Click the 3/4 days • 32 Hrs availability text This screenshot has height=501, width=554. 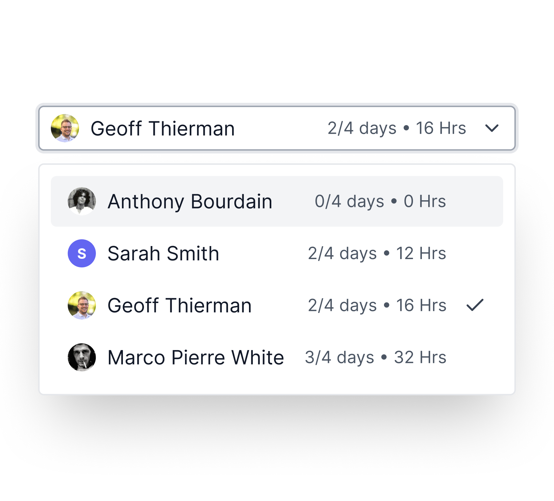tap(376, 357)
